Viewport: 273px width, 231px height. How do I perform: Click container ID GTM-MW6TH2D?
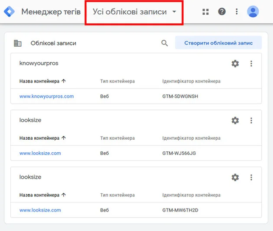(180, 210)
